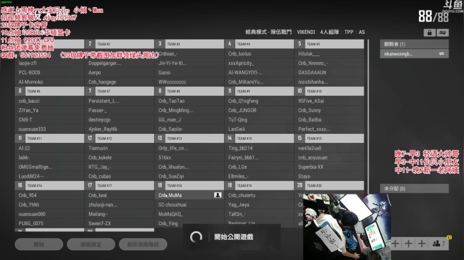Select player TuT-Qing
The width and height of the screenshot is (464, 260).
coord(259,120)
